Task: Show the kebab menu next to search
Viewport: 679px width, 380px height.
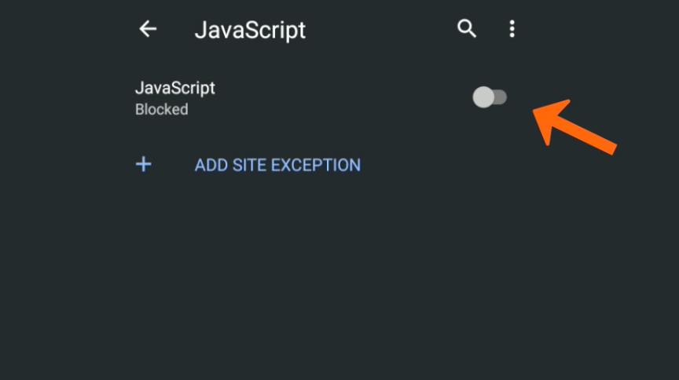Action: click(x=512, y=29)
